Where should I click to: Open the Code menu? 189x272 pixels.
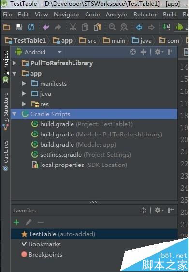(92, 15)
